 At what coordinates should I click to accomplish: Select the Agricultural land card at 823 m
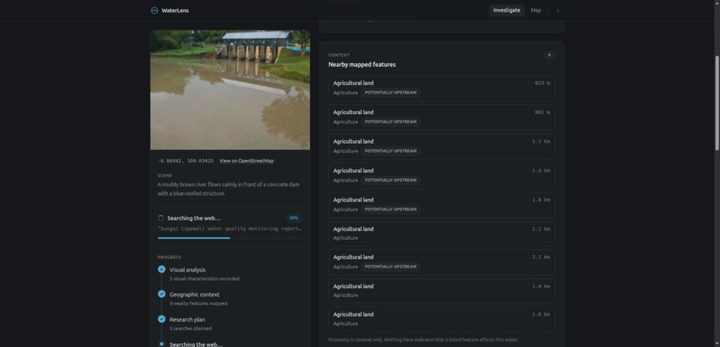(441, 88)
